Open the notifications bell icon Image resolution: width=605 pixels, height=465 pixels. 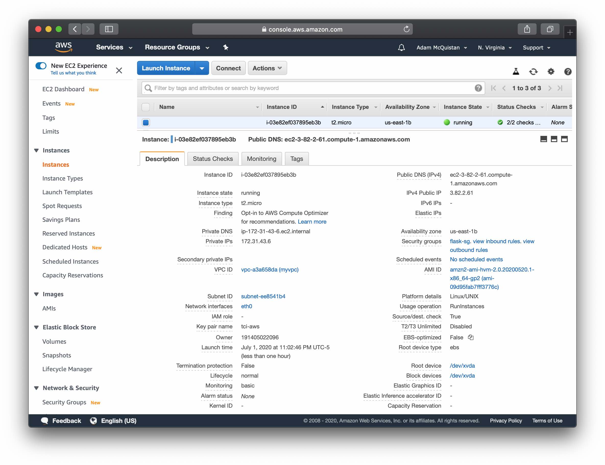tap(401, 47)
